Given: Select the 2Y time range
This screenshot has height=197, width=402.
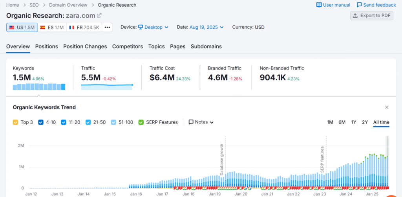Looking at the screenshot, I should point(365,122).
